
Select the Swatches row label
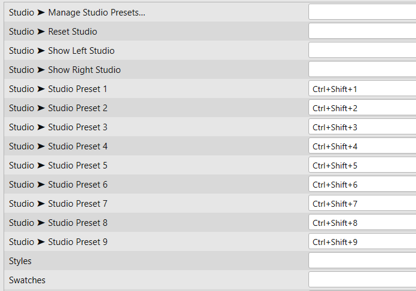pos(27,280)
